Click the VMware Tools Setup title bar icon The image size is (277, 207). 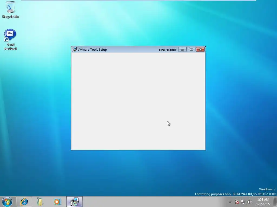[75, 50]
